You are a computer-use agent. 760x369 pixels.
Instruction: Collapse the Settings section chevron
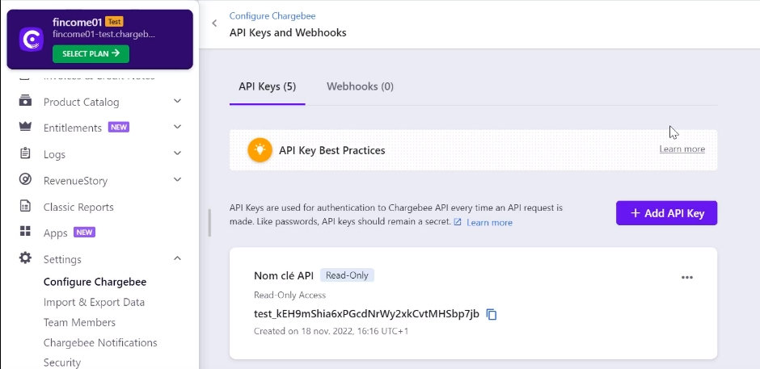(x=177, y=258)
